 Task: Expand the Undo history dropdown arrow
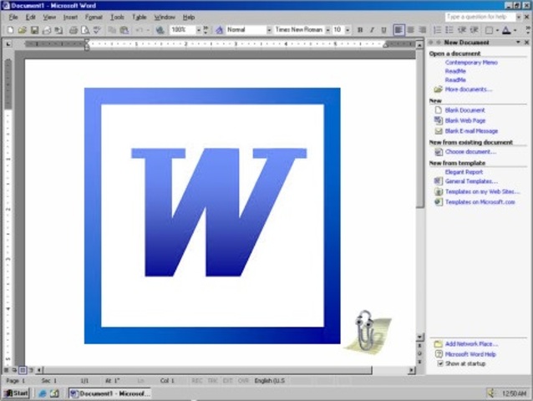(x=148, y=30)
